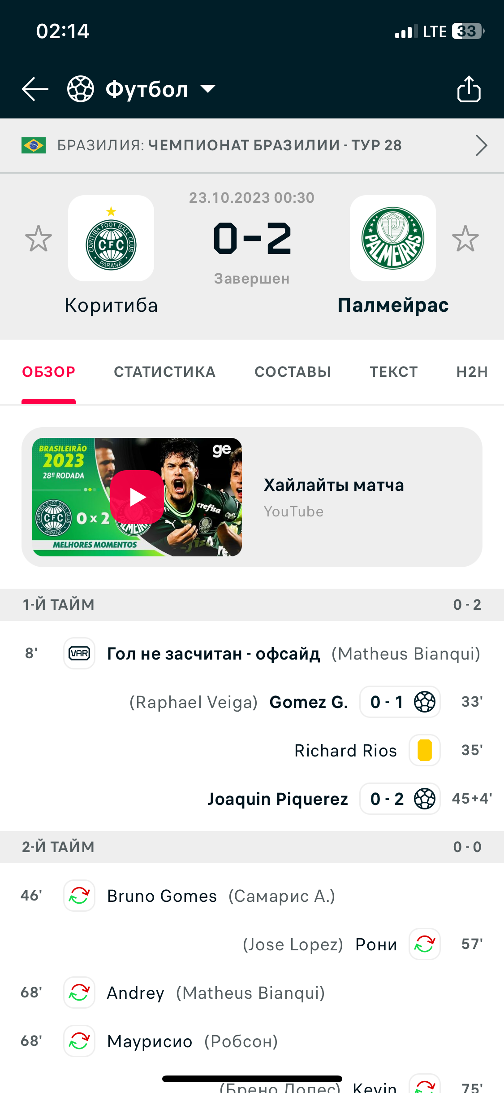Tap the Coritiba club logo
Screen dimensions: 504x1093
coord(111,238)
